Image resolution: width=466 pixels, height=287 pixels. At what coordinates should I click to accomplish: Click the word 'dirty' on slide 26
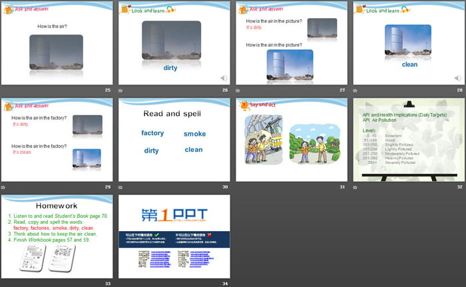[170, 68]
